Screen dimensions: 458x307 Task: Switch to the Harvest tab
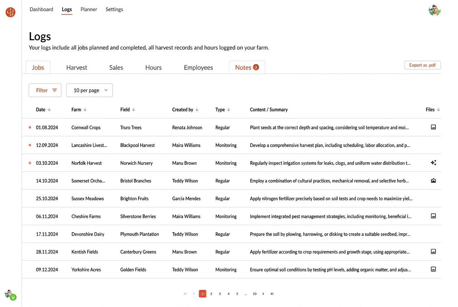[77, 67]
